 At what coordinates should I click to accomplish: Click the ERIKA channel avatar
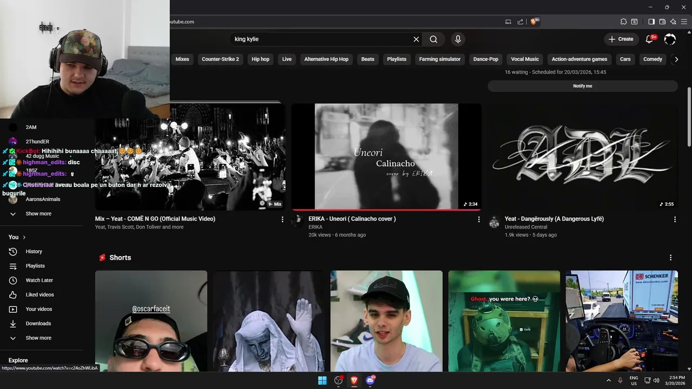(x=298, y=222)
